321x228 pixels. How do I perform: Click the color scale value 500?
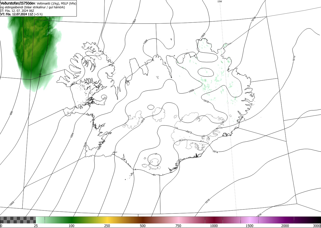point(143,226)
